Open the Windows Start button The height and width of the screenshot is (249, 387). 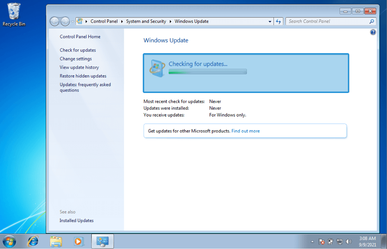(x=9, y=241)
